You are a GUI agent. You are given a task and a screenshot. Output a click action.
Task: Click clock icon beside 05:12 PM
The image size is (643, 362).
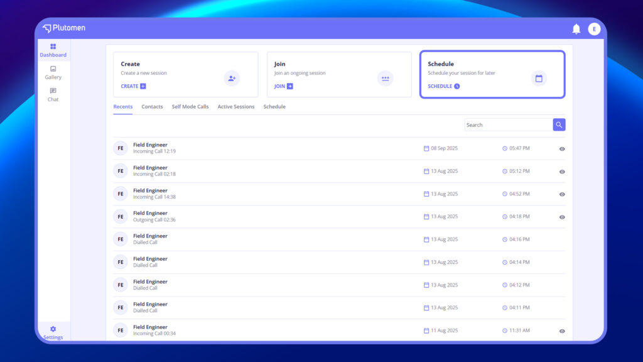[505, 171]
